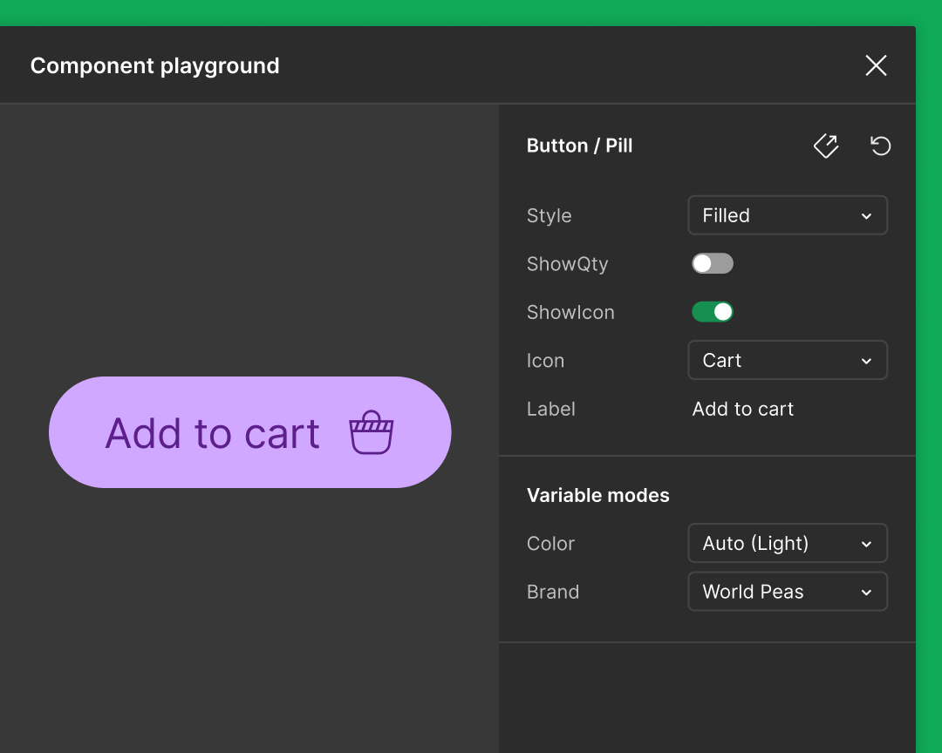Click the Style dropdown chevron
Screen dimensions: 942x753
(867, 215)
